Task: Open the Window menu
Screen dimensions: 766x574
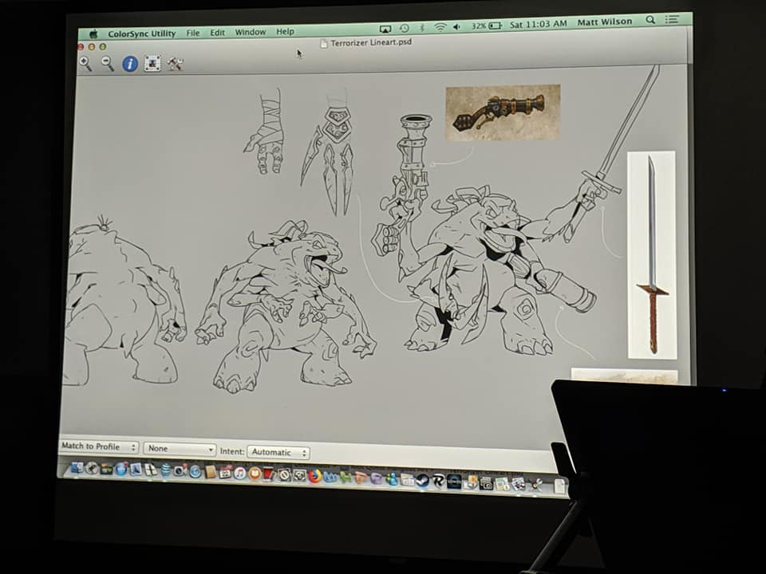Action: pyautogui.click(x=250, y=32)
